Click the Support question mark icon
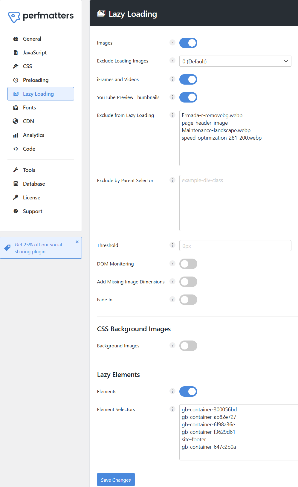 [16, 211]
